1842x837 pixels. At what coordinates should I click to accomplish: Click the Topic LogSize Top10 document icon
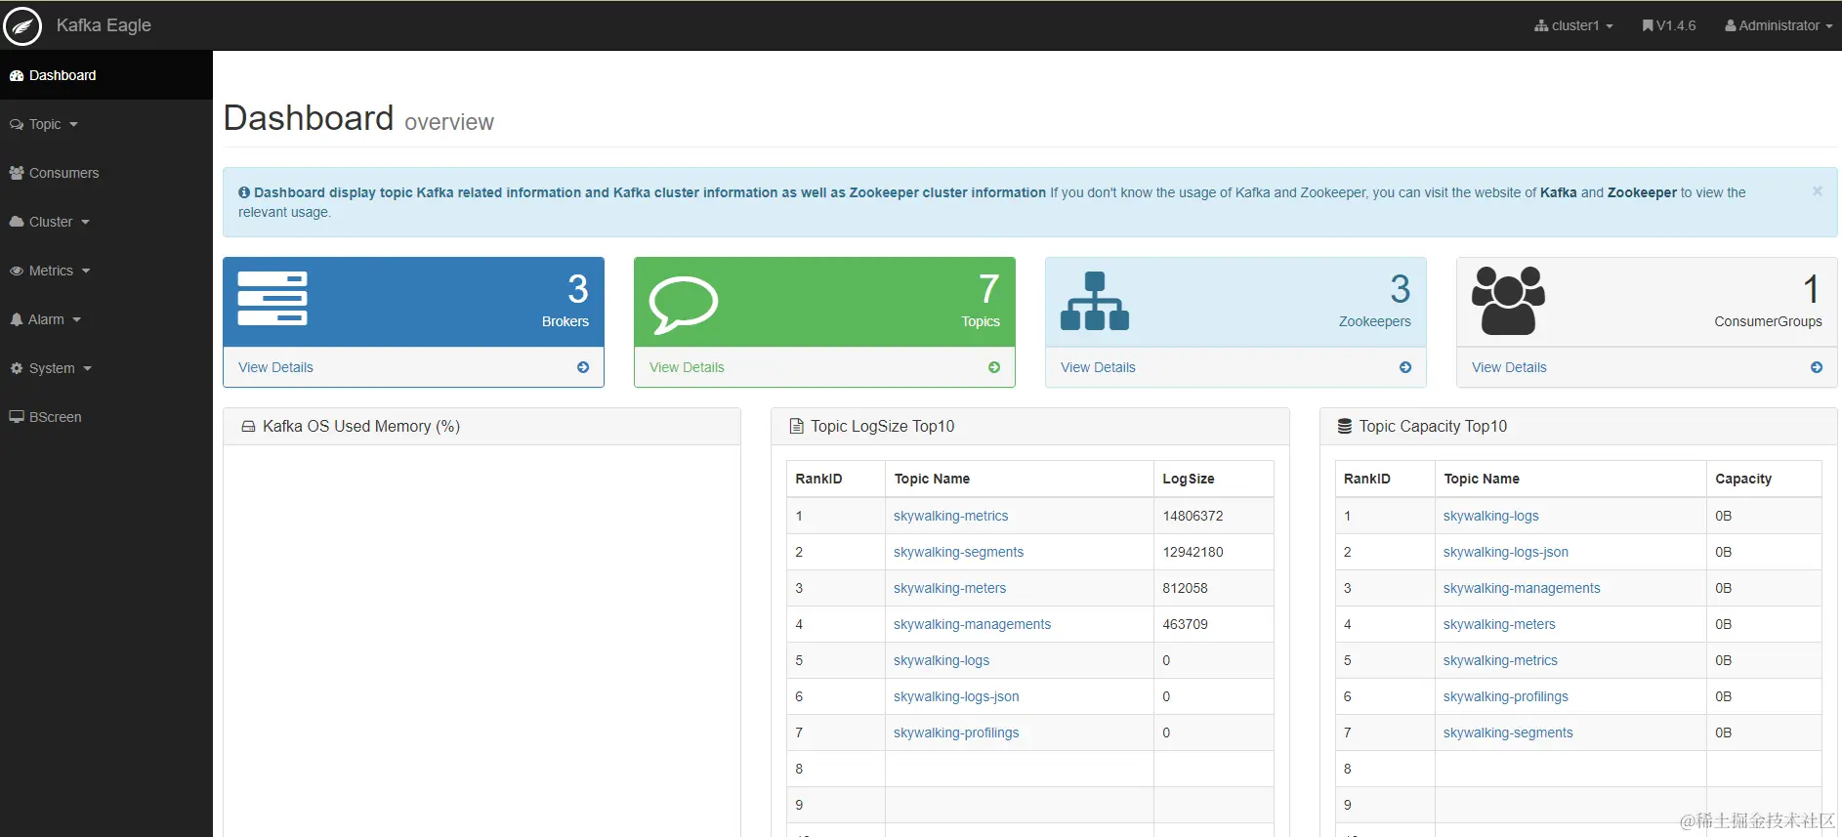(796, 426)
